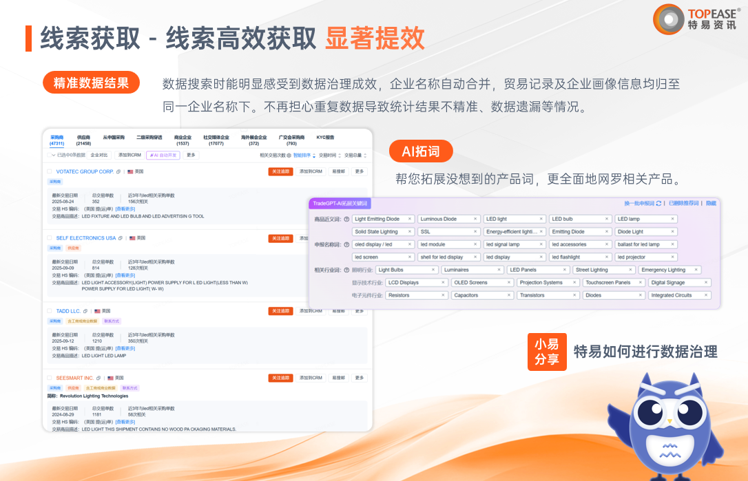Viewport: 748px width, 481px height.
Task: Click the 交易时间 sort arrows
Action: pyautogui.click(x=339, y=156)
